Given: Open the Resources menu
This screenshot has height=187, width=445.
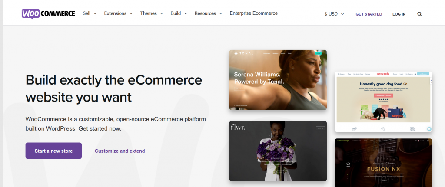Looking at the screenshot, I should [x=208, y=13].
